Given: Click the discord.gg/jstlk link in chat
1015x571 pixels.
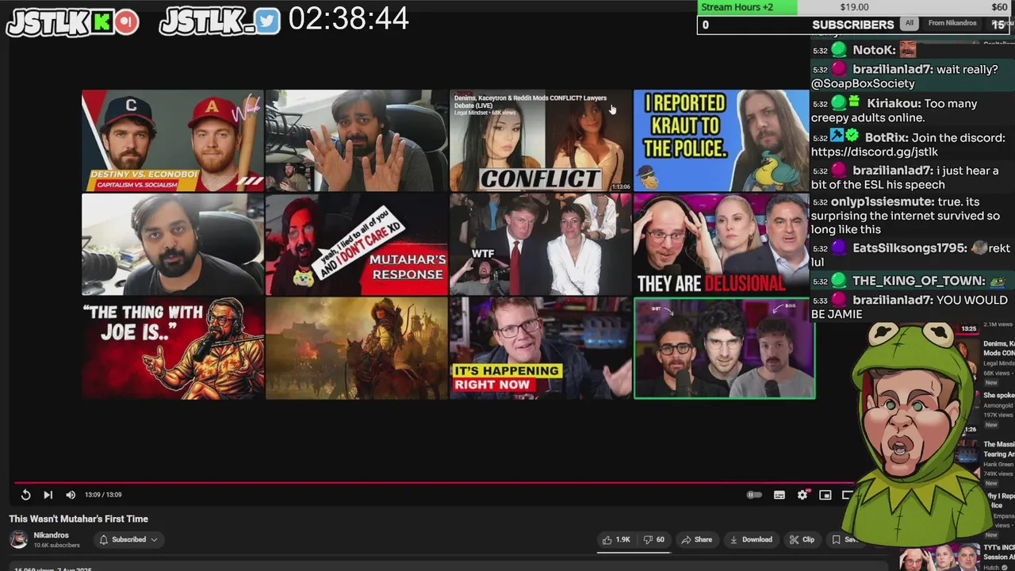Looking at the screenshot, I should tap(874, 151).
